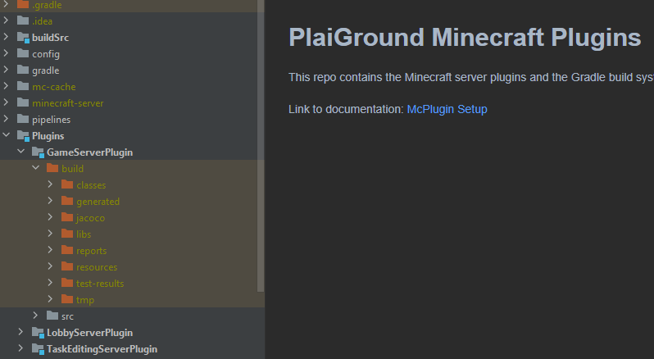Click the GameServerPlugin module icon

click(38, 152)
